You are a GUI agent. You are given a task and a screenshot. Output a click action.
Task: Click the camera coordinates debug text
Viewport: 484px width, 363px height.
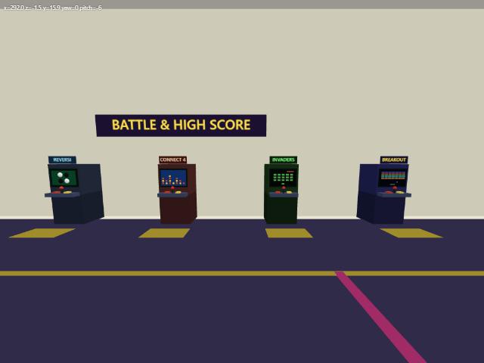click(x=52, y=8)
